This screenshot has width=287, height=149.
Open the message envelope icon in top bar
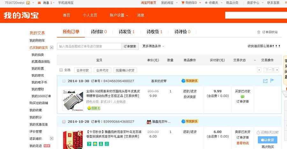tap(39, 3)
